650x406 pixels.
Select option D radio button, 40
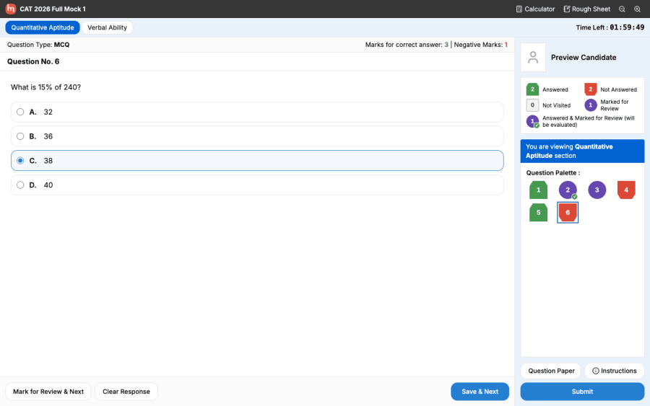point(20,185)
